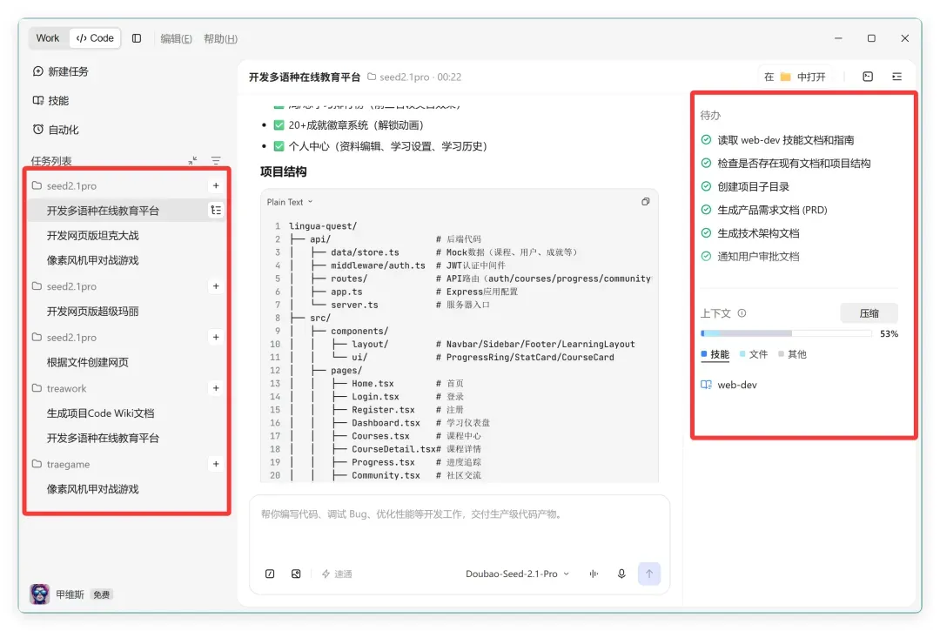This screenshot has width=940, height=631.
Task: Toggle the 速通 fast mode
Action: pos(337,574)
